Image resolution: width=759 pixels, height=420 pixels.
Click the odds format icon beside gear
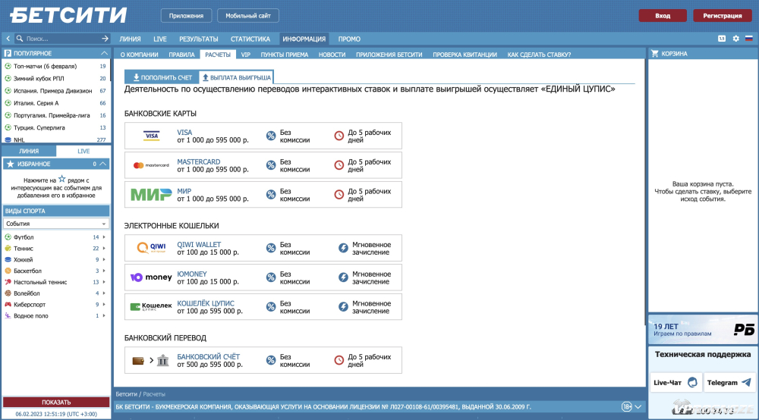point(722,39)
